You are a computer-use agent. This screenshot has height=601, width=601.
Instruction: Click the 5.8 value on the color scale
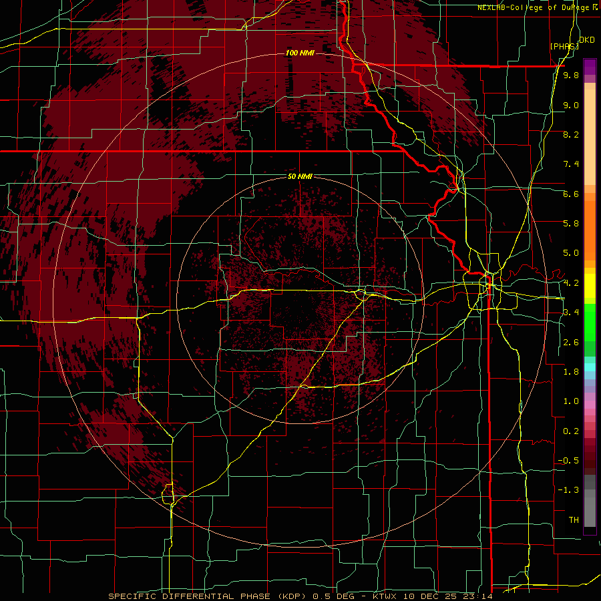[571, 224]
